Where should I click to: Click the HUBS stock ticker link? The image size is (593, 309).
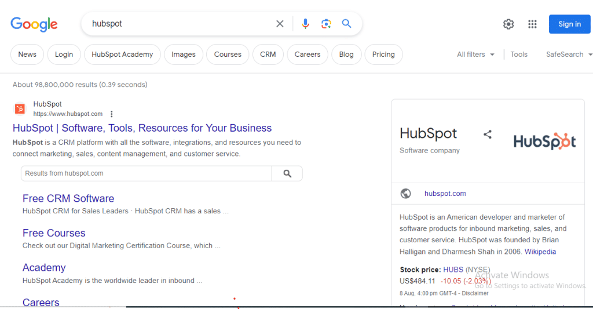pyautogui.click(x=453, y=270)
